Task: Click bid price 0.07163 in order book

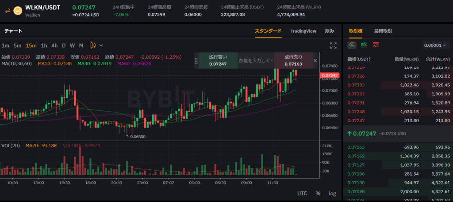Action: (356, 147)
